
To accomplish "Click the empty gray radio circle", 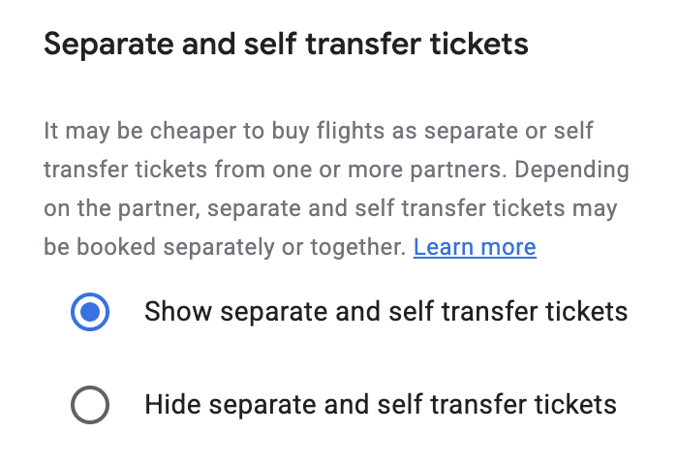I will point(90,404).
